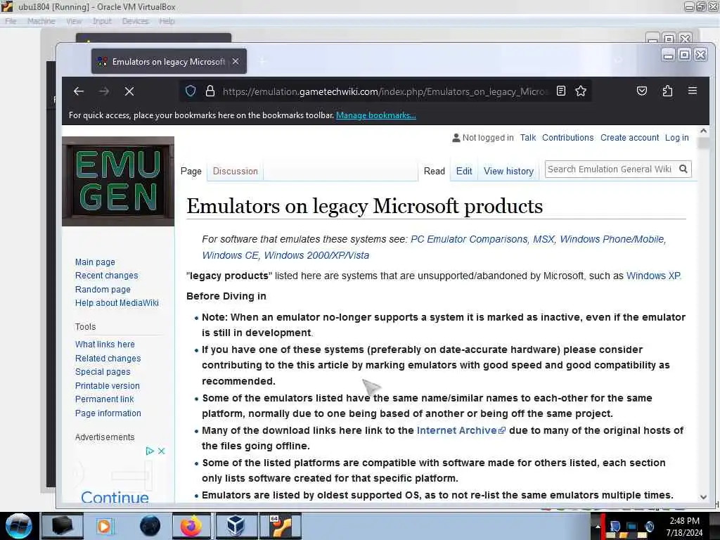Open the Printable version link

[x=108, y=386]
